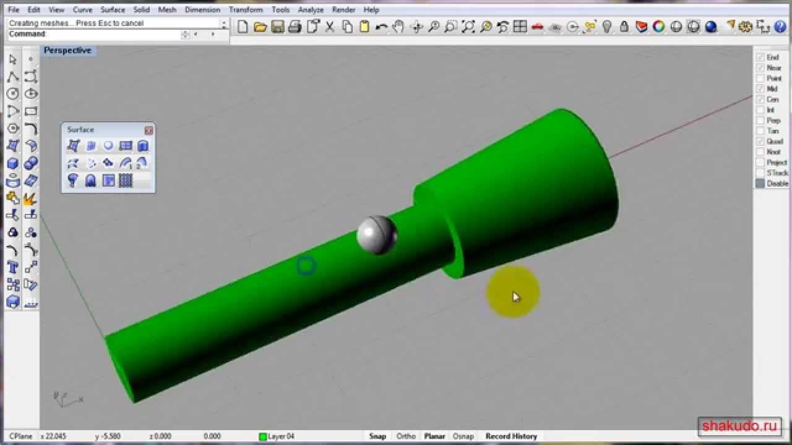This screenshot has width=792, height=445.
Task: Open the Surface menu
Action: 113,10
